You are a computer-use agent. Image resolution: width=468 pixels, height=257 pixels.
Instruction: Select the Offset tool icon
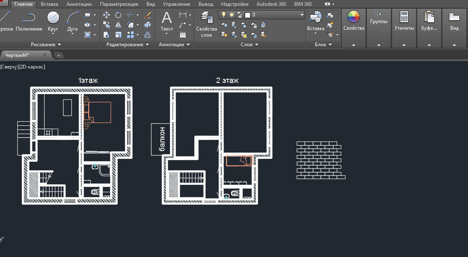[x=147, y=35]
